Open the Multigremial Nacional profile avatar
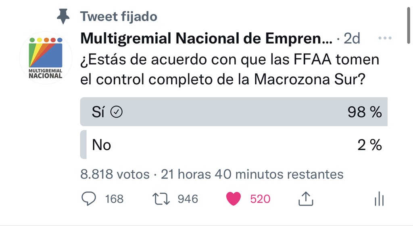Screen dimensions: 413x226 (46, 58)
